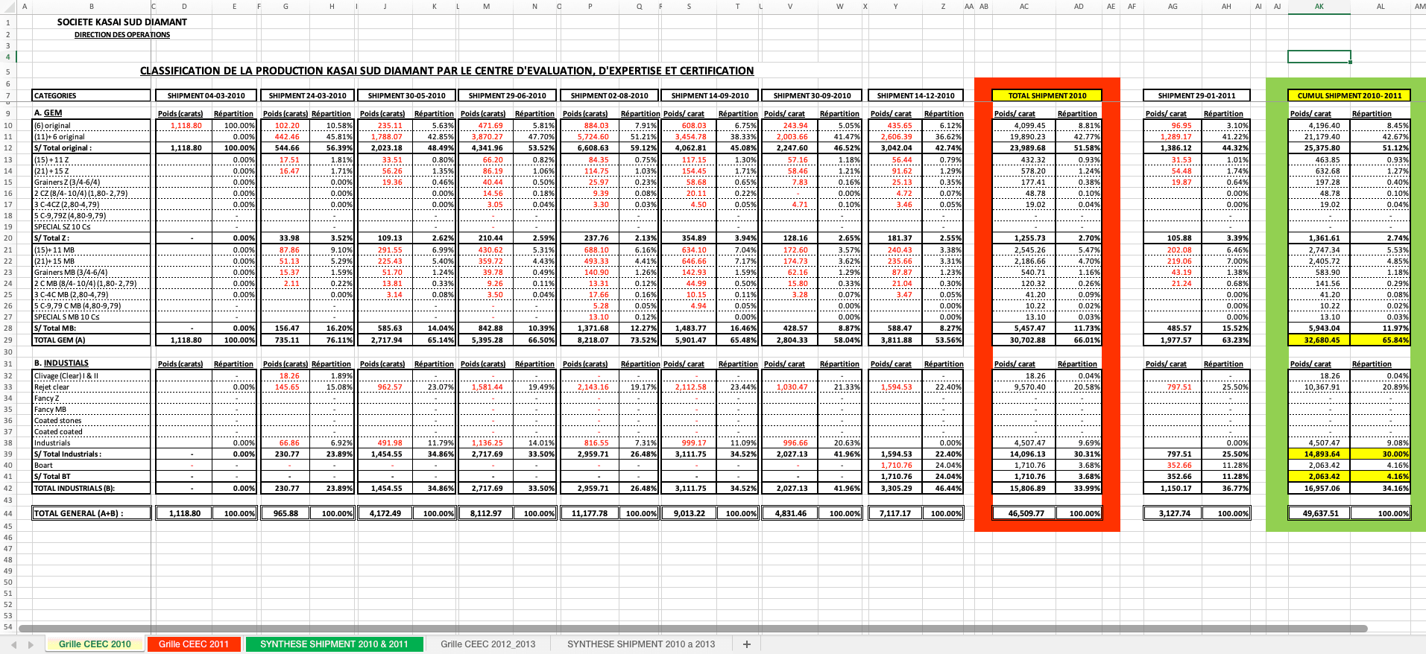This screenshot has height=654, width=1426.
Task: Click the SOCIETE KASAI SUD DIAMANT cell
Action: [x=122, y=22]
